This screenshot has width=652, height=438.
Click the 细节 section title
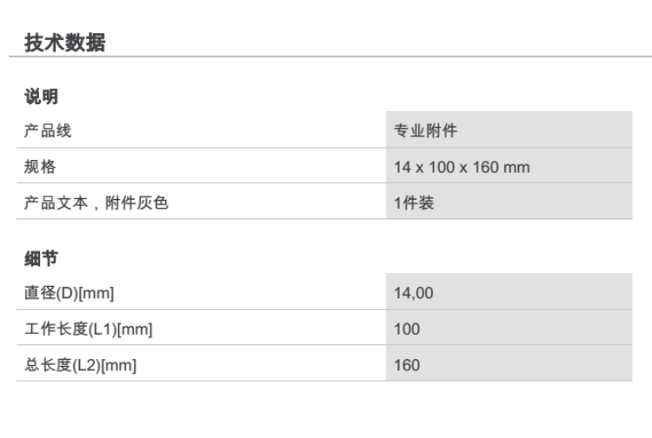point(41,258)
